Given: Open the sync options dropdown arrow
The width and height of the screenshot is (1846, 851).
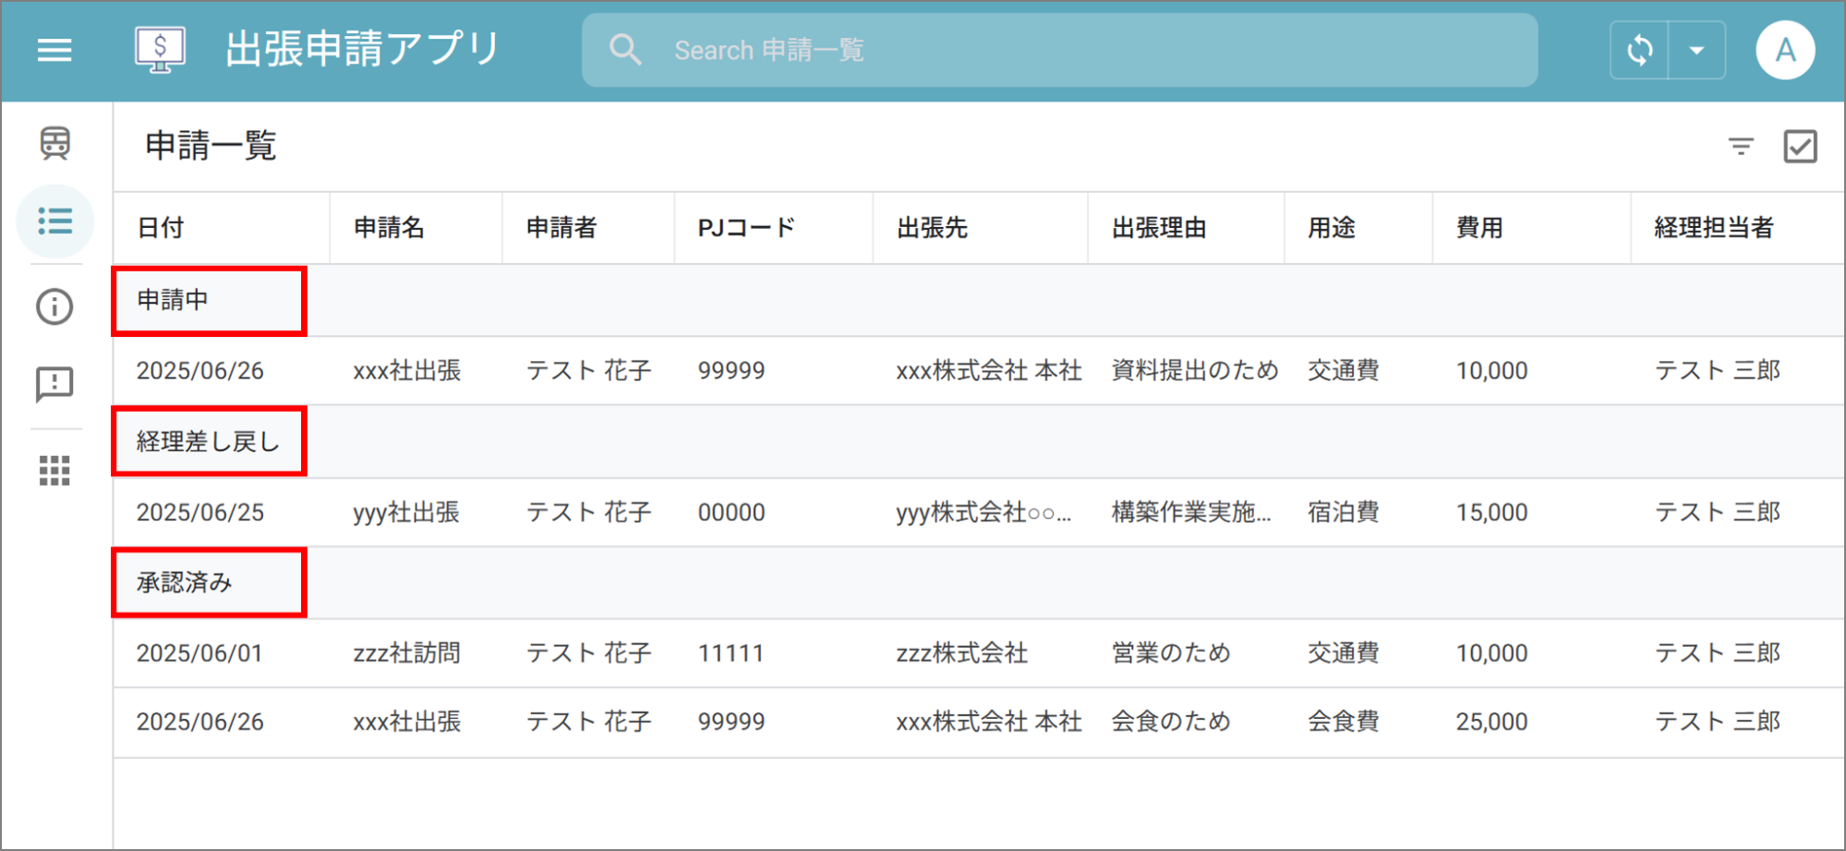Looking at the screenshot, I should tap(1697, 50).
